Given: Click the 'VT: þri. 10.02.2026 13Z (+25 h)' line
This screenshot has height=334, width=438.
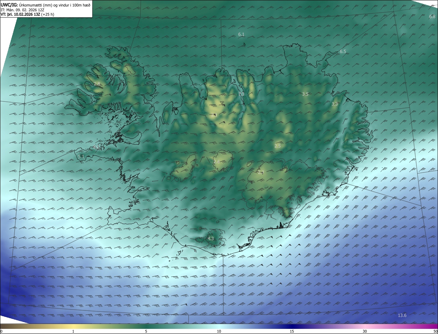Looking at the screenshot, I should 27,14.
